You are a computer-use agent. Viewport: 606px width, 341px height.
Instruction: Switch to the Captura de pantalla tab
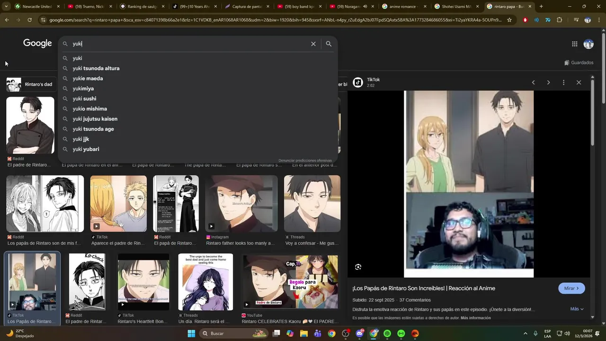[247, 7]
